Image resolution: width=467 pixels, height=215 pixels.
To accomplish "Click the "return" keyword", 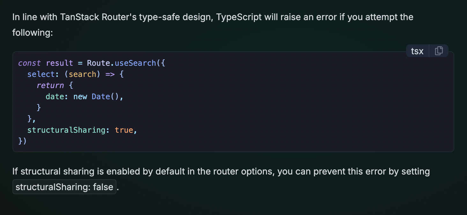I will point(50,85).
